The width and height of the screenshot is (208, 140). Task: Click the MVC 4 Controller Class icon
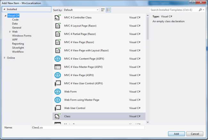click(58, 18)
